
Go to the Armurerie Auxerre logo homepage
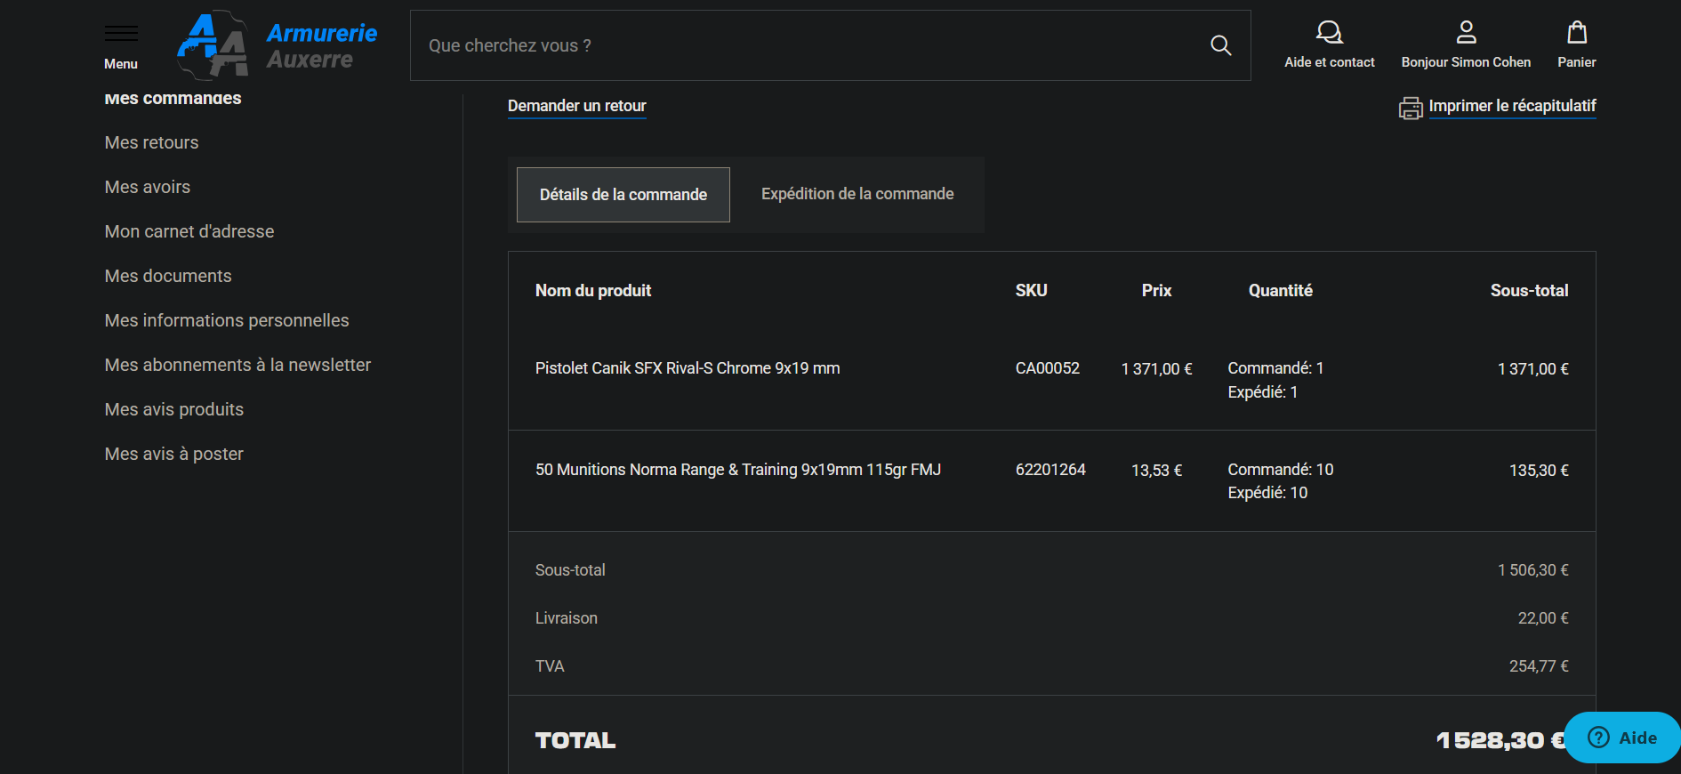point(277,45)
